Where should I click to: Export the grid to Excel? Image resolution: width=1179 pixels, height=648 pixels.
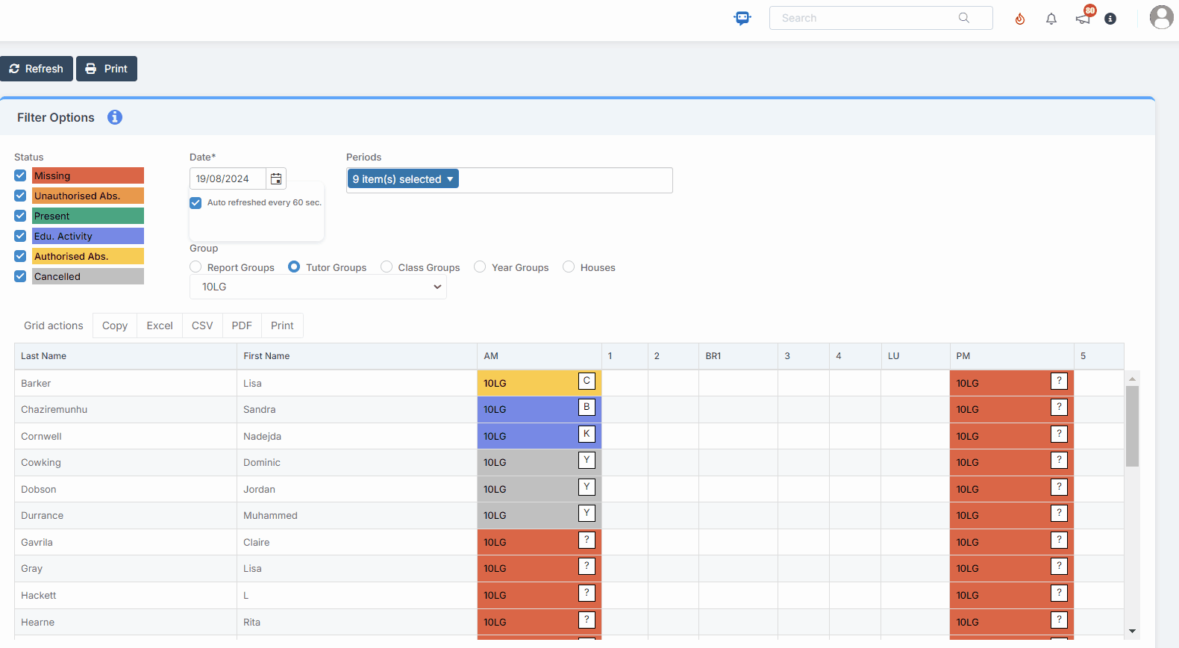pos(160,325)
